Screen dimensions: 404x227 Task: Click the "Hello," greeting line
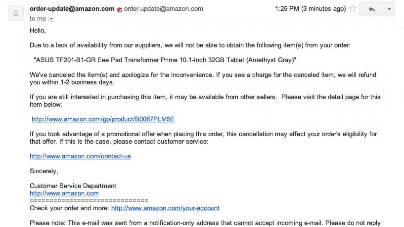click(37, 30)
